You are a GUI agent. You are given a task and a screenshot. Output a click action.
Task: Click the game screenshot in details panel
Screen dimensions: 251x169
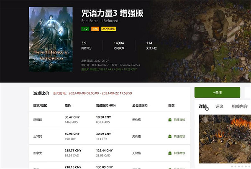coord(225,139)
